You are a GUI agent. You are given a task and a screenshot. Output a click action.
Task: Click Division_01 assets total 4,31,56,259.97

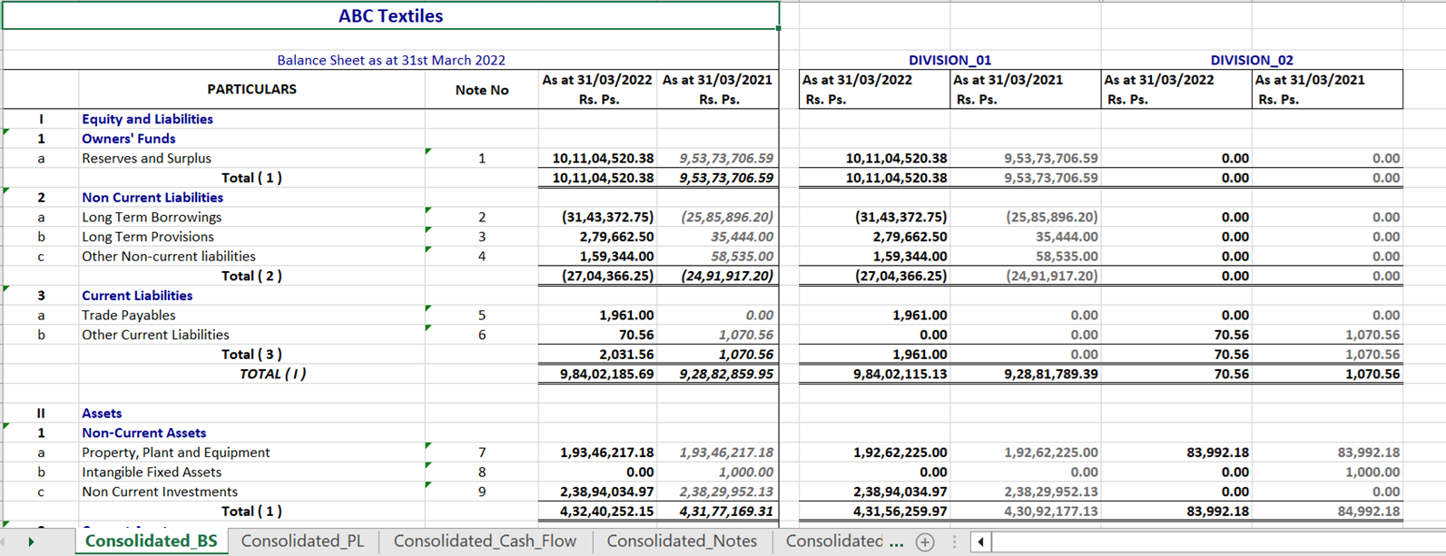[900, 512]
